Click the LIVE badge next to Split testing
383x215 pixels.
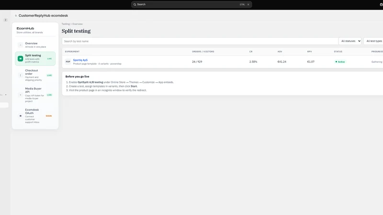(49, 59)
